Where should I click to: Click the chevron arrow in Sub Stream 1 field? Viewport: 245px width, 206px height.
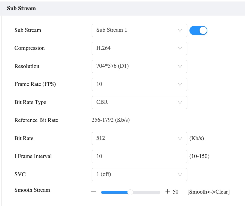point(180,30)
